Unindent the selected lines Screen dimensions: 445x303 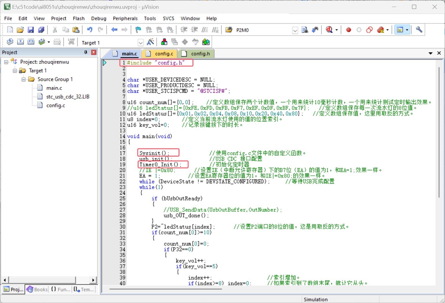click(194, 30)
